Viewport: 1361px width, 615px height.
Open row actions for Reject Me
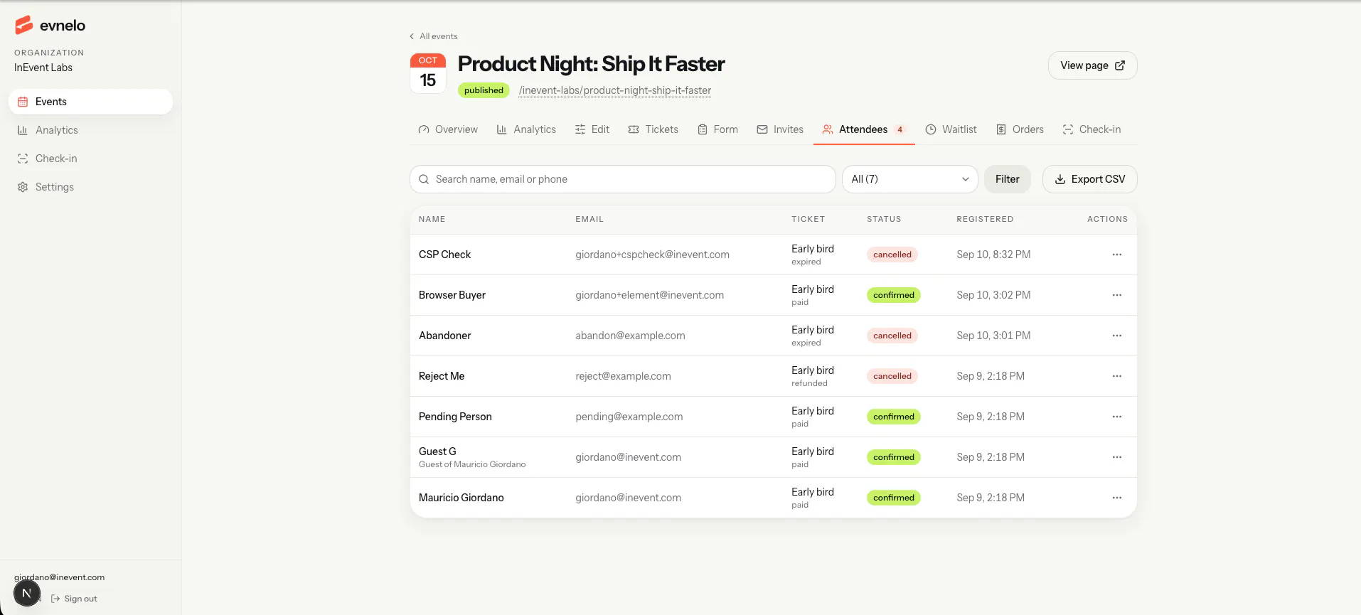1116,376
